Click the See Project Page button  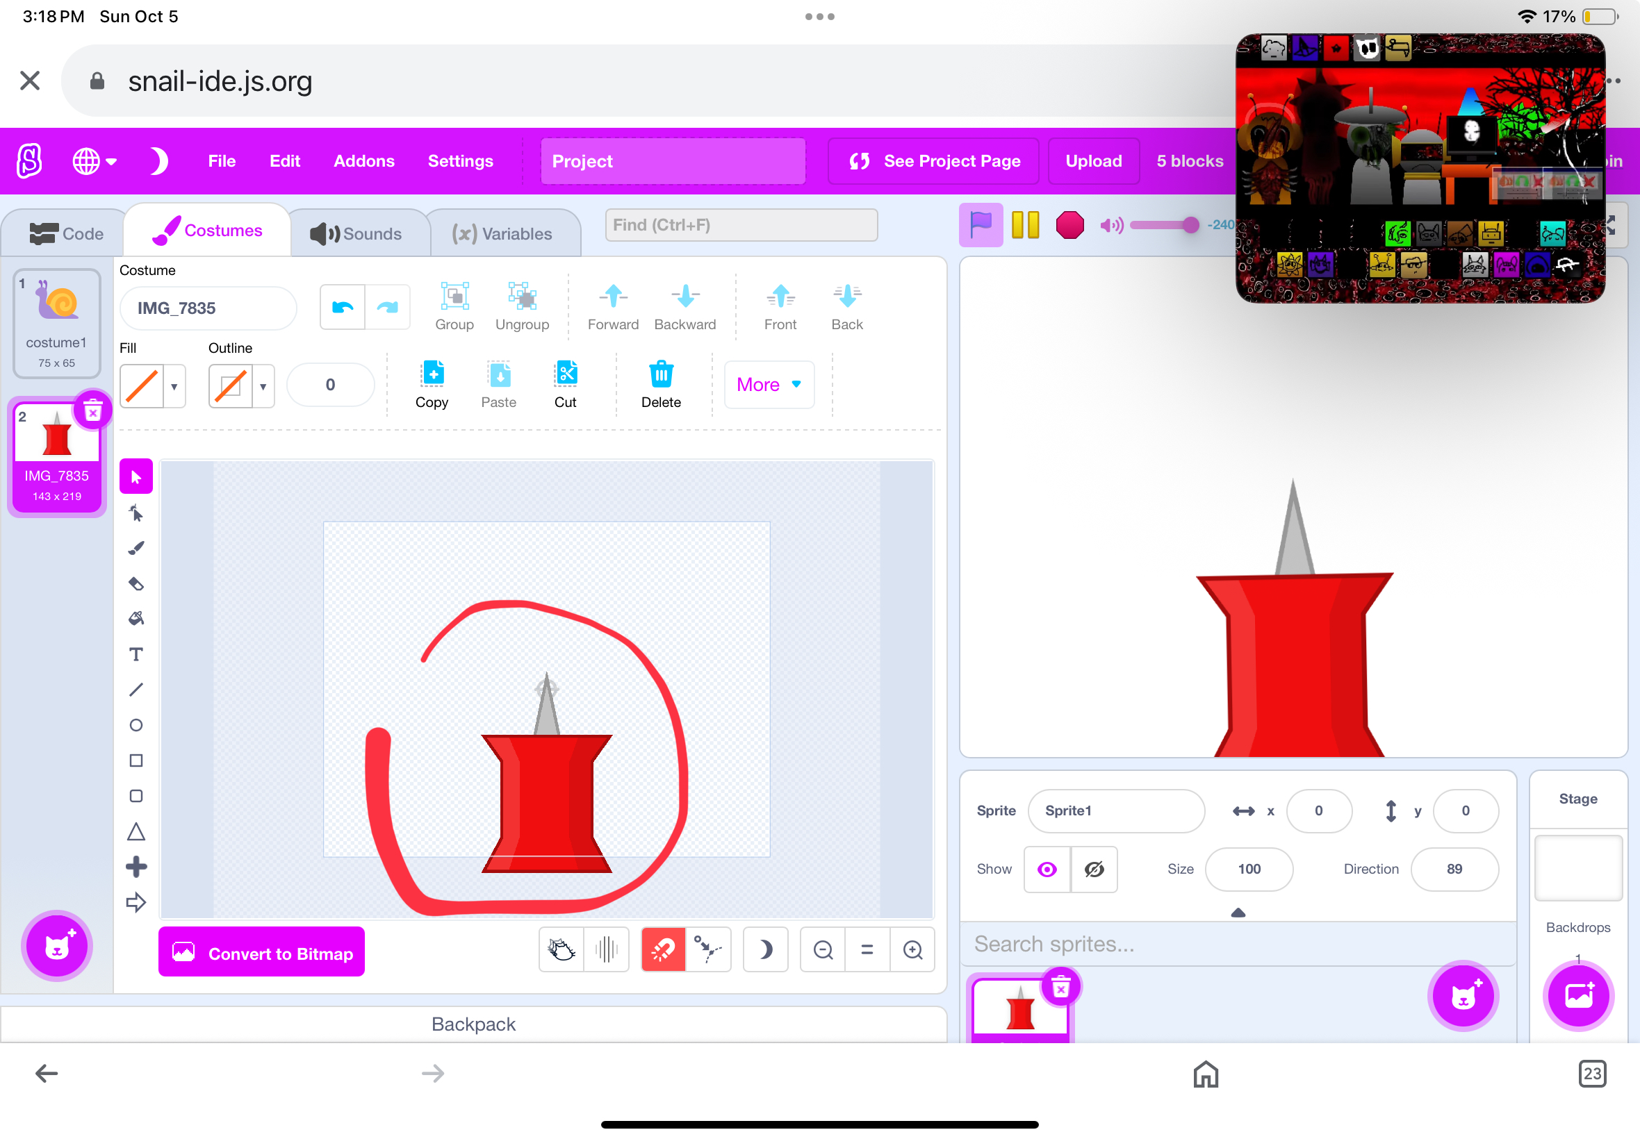coord(933,161)
